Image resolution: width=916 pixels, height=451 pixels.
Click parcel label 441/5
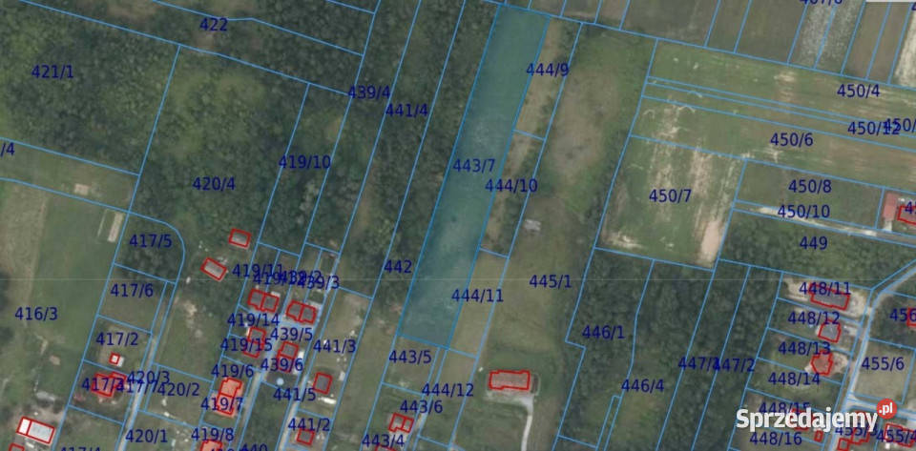(295, 395)
